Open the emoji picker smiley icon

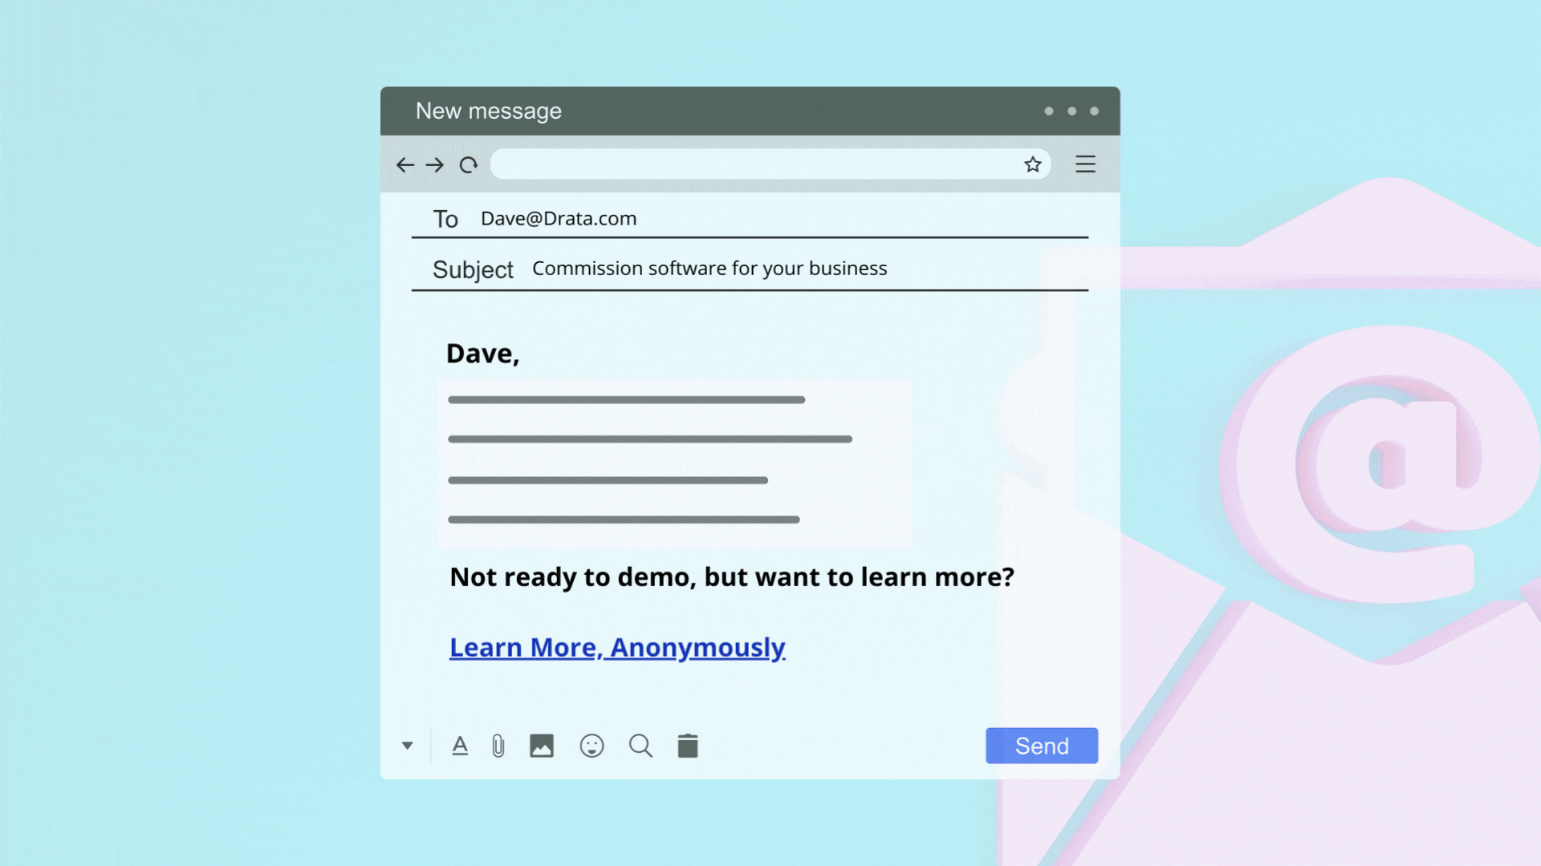592,746
